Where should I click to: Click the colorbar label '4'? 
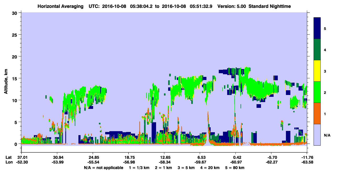point(325,50)
